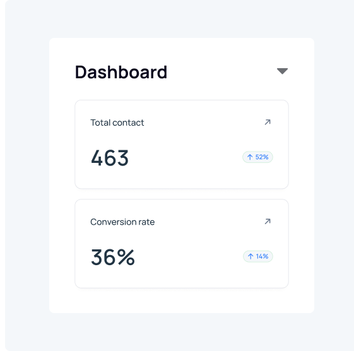The image size is (354, 351).
Task: Open the Conversion rate card
Action: tap(182, 244)
